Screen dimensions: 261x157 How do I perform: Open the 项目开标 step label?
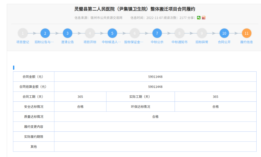click(x=90, y=42)
